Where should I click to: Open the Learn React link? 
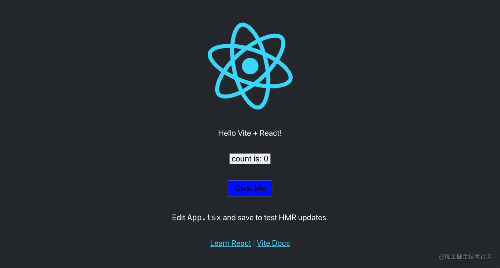point(230,243)
